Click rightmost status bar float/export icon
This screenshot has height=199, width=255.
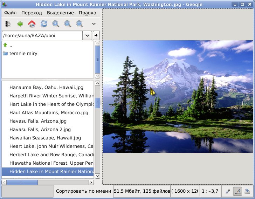[247, 191]
